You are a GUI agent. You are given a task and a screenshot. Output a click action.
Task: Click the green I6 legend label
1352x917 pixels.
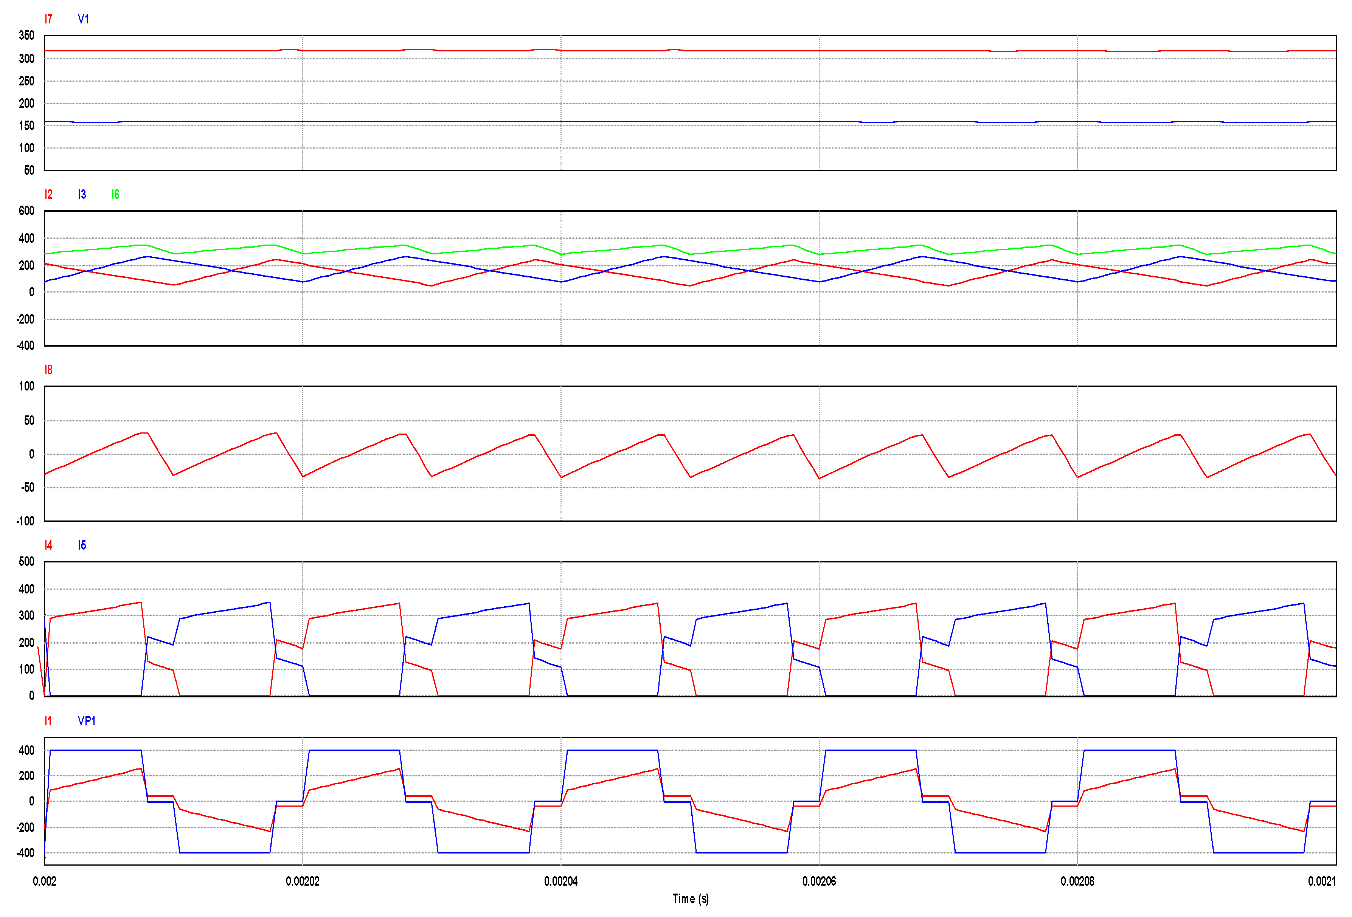pos(115,195)
